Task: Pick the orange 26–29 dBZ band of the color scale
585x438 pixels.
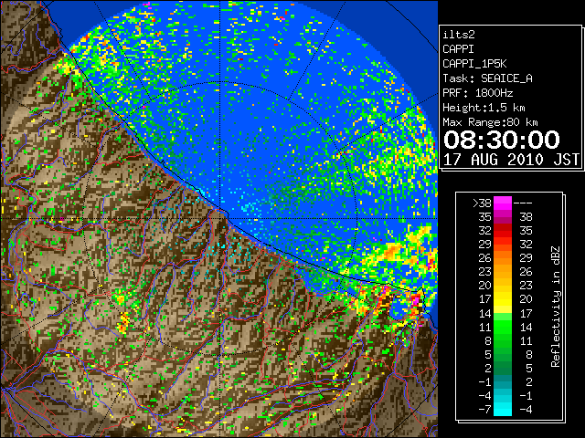Action: tap(503, 258)
